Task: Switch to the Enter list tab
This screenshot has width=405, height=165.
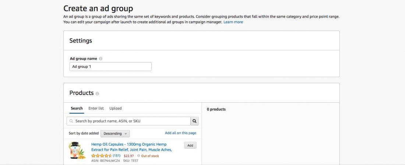Action: 96,109
